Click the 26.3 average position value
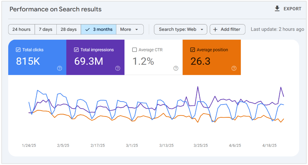Viewport: 308px width, 165px height. (x=200, y=61)
